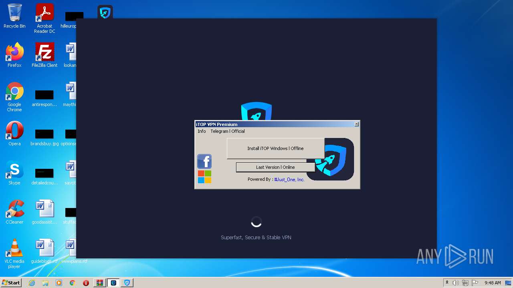
Task: Select the antirespon... desktop file
Action: [44, 98]
